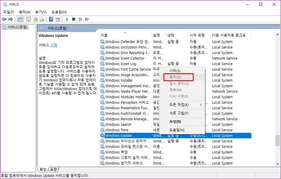281x179 pixels.
Task: Toggle the show/hide console tree icon
Action: [x=20, y=19]
